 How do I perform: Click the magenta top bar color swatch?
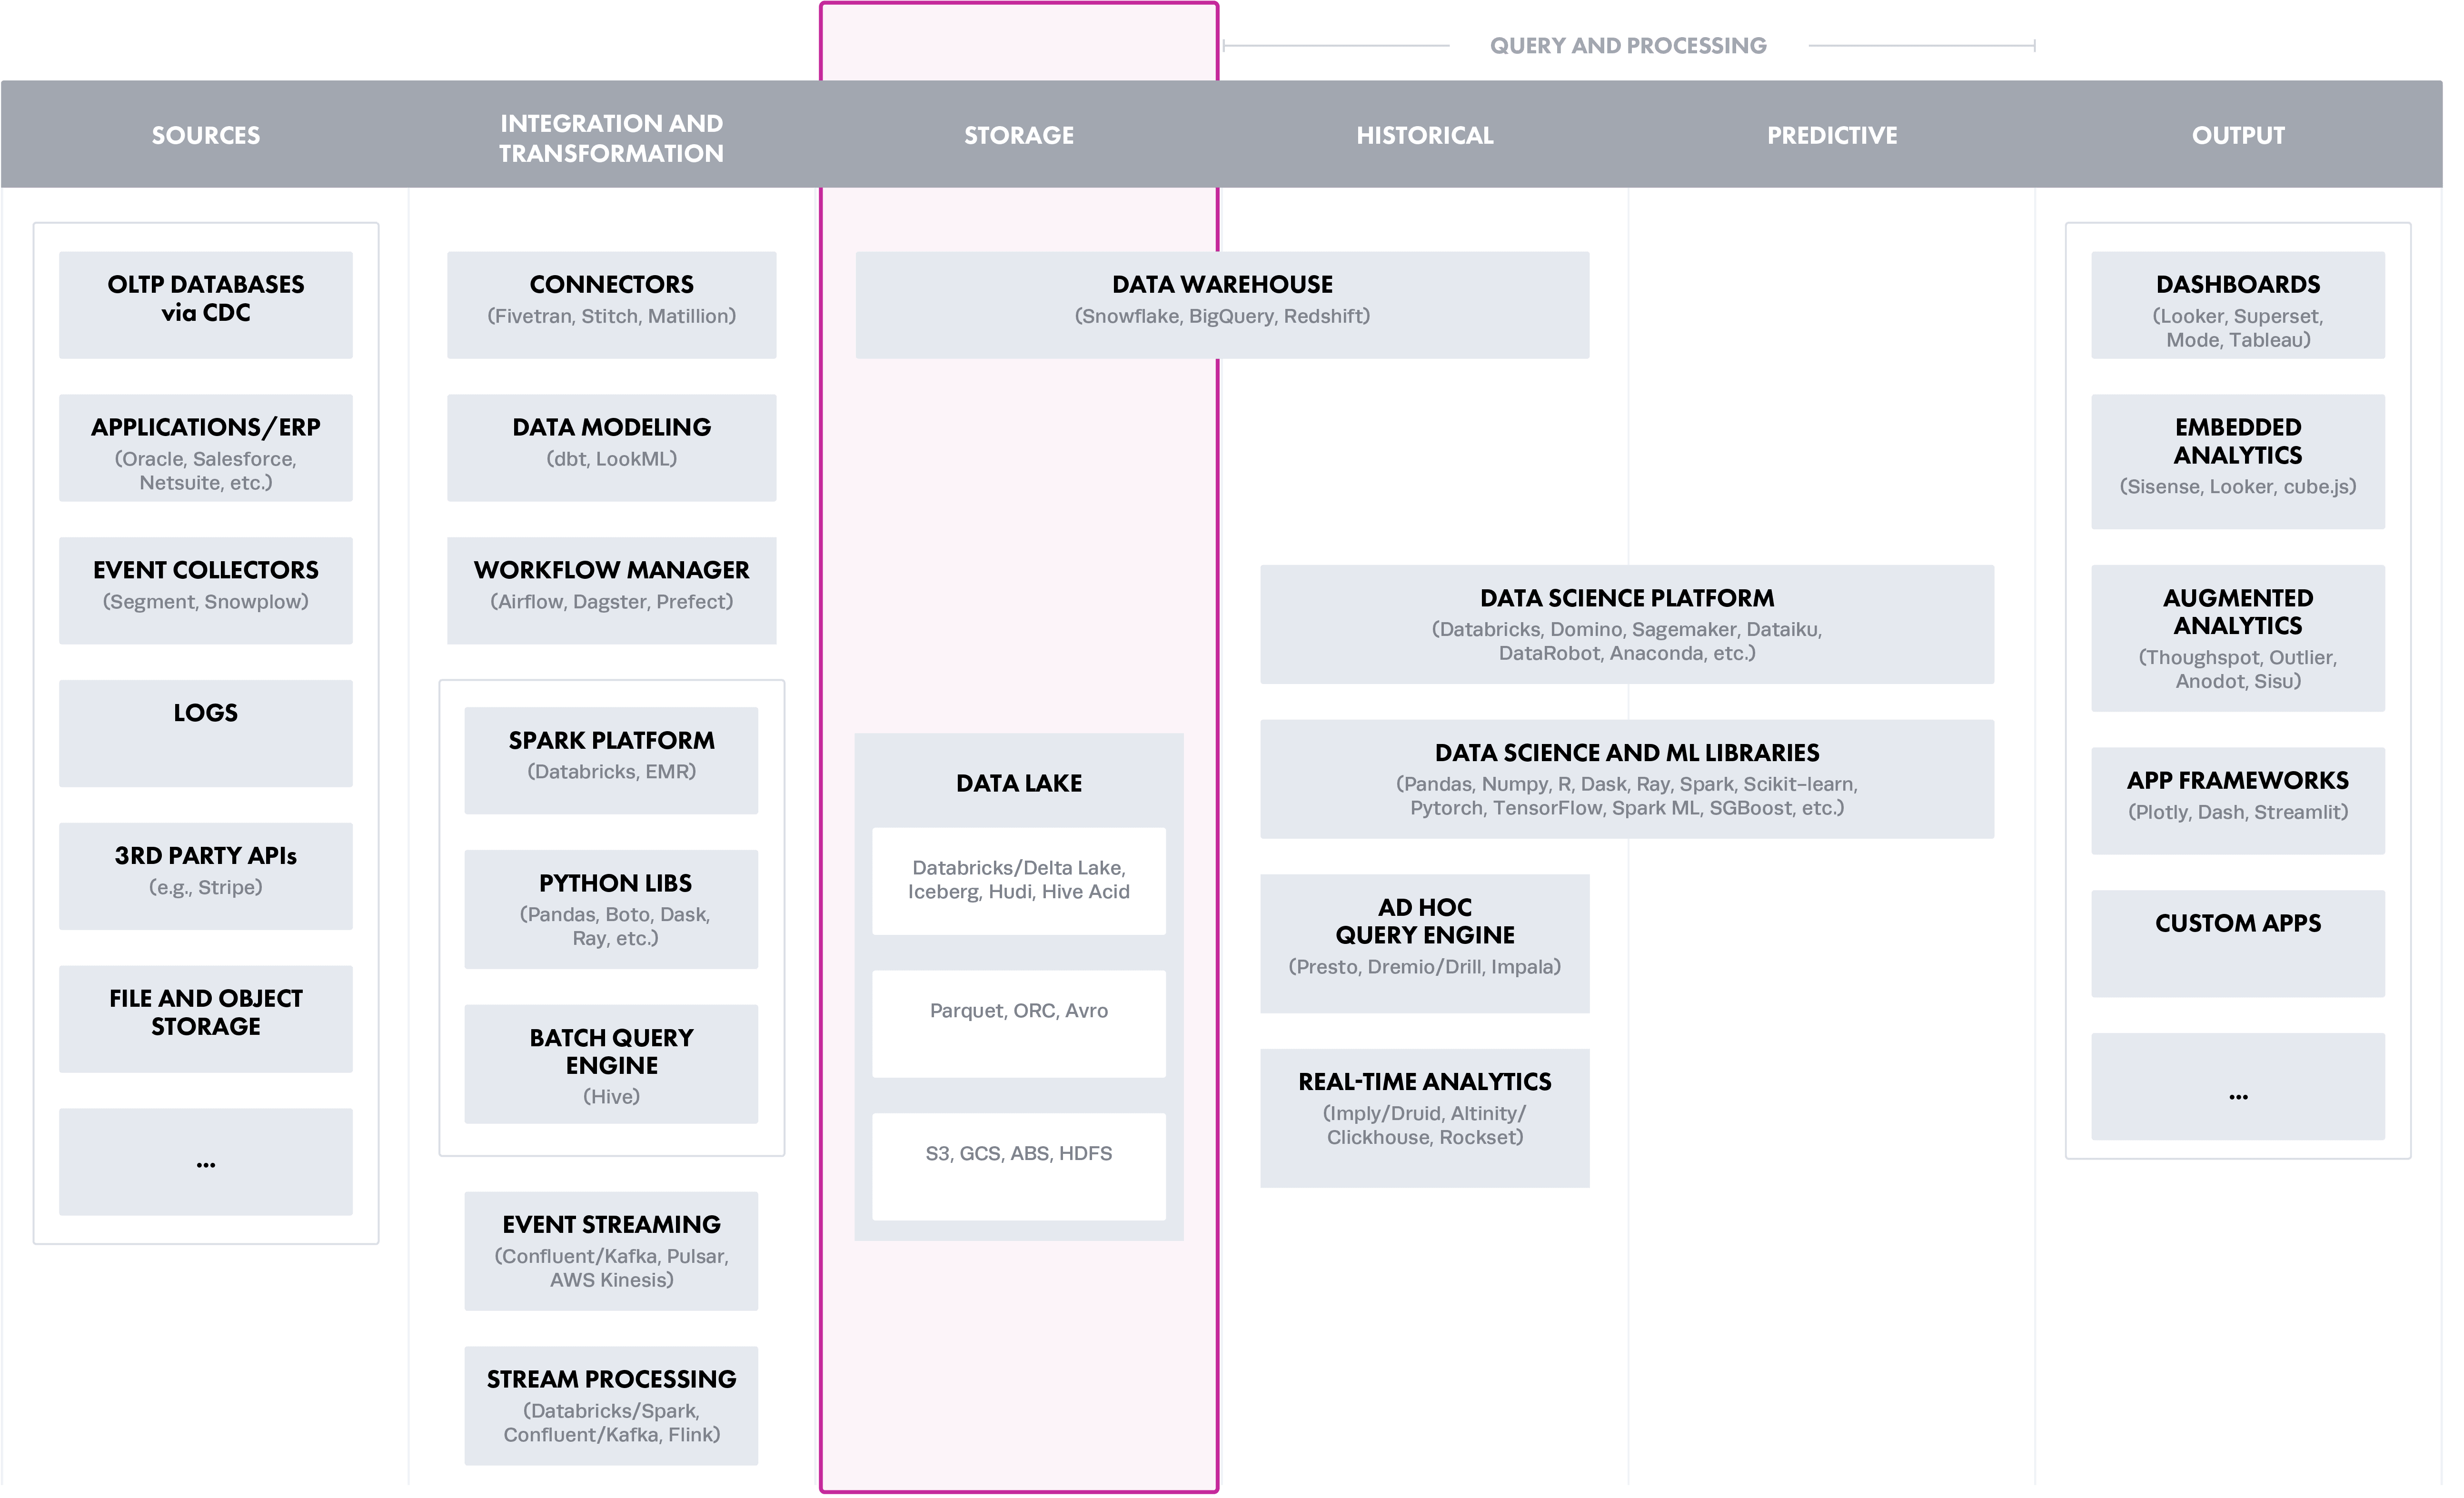1021,35
